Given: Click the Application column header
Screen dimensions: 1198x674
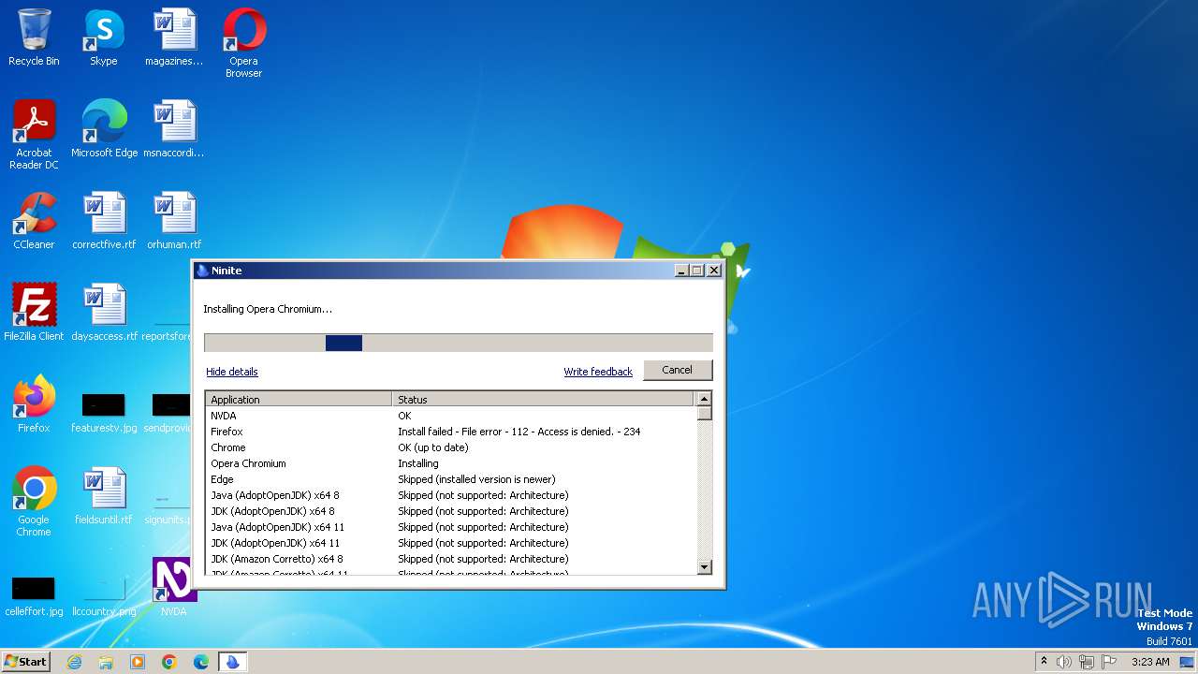Looking at the screenshot, I should coord(299,399).
